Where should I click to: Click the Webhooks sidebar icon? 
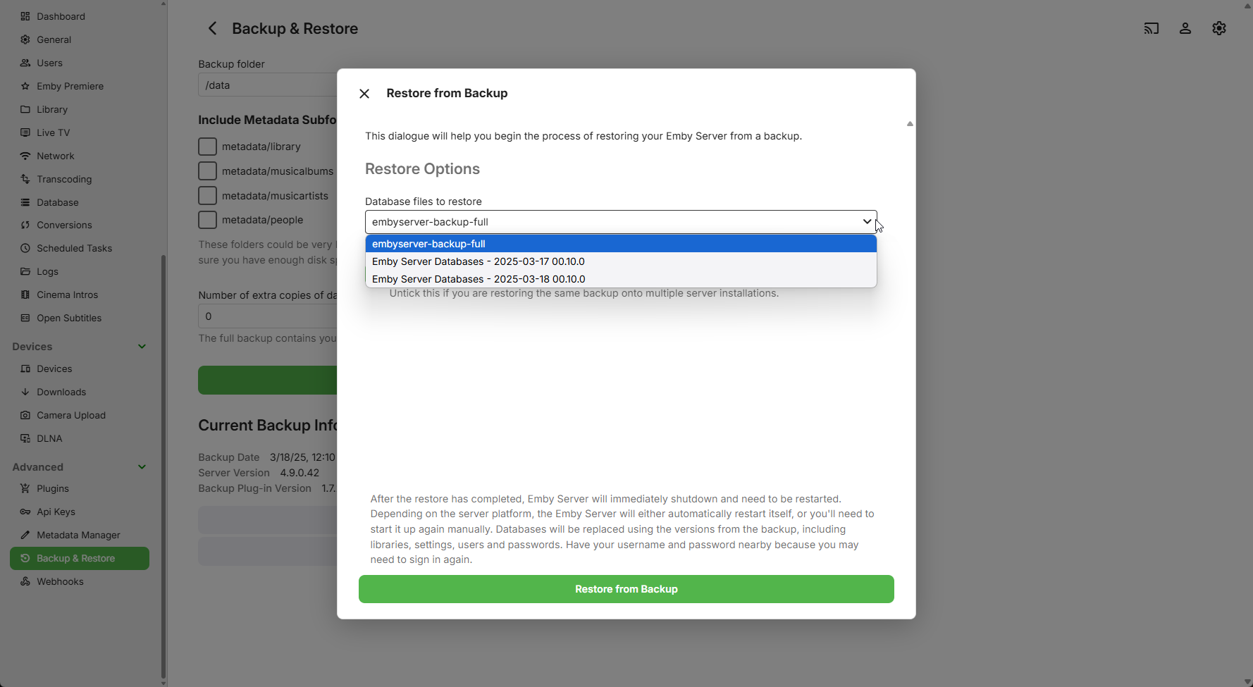pos(25,581)
